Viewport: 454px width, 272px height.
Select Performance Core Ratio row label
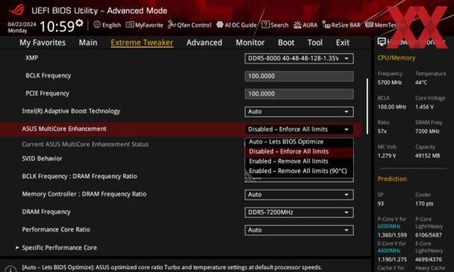(56, 229)
